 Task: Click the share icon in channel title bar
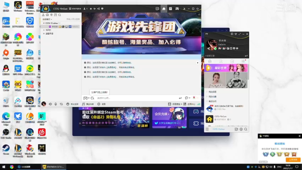point(99,9)
